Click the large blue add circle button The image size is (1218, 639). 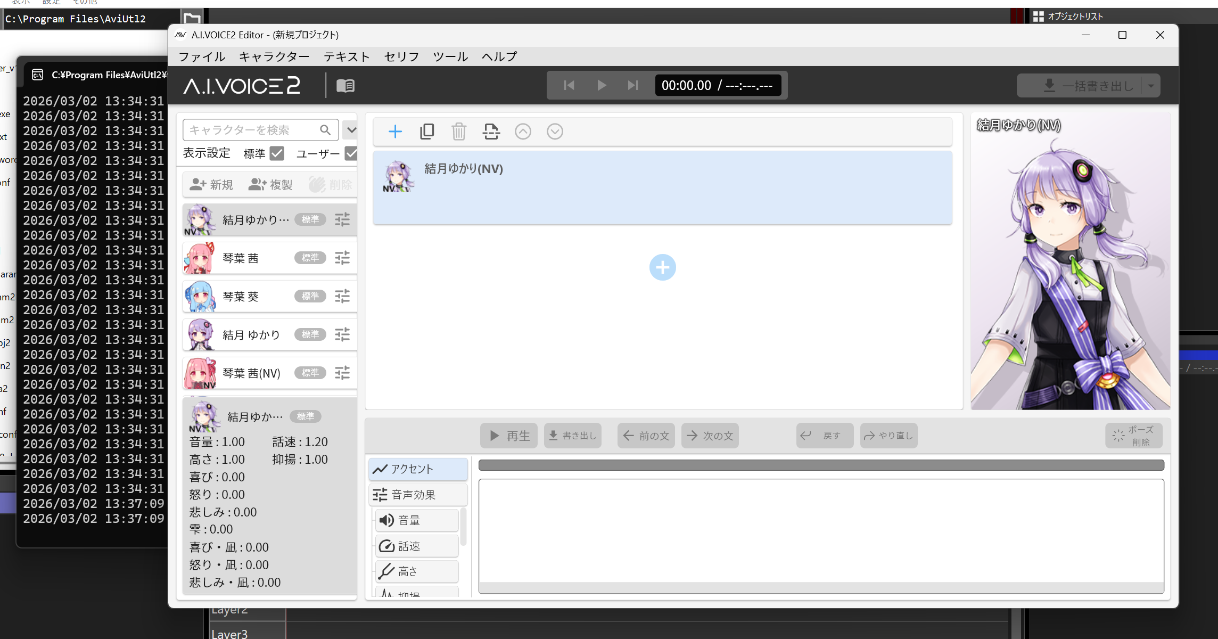coord(662,267)
